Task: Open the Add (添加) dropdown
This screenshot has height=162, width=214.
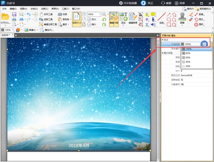Action: pyautogui.click(x=123, y=25)
